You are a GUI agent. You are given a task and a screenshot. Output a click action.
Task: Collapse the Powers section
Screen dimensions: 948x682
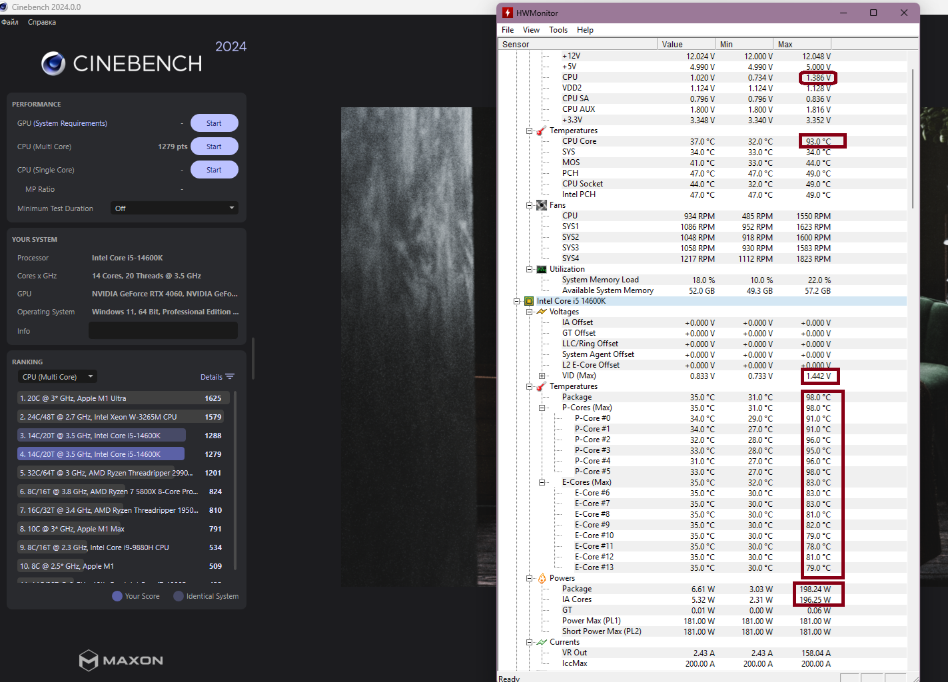tap(530, 578)
